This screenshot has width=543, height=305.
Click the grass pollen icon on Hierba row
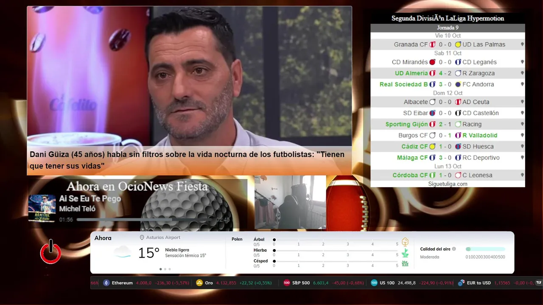tap(405, 253)
